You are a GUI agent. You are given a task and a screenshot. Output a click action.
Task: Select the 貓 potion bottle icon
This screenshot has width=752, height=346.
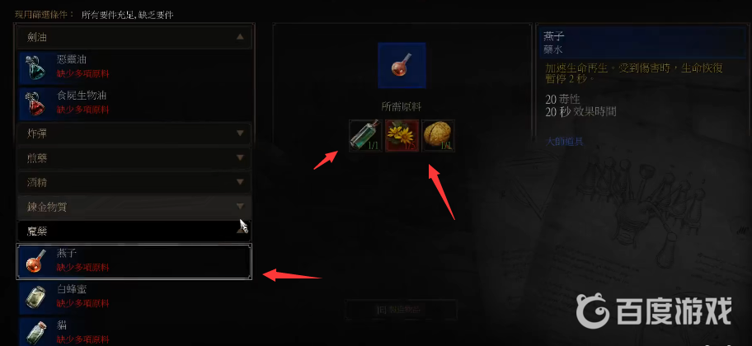coord(36,332)
